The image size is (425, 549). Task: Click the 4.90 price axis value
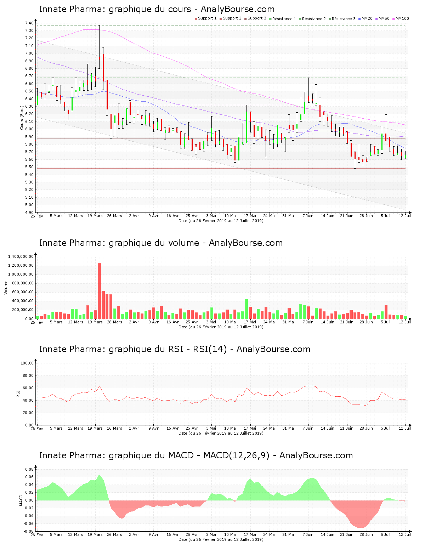pos(29,213)
